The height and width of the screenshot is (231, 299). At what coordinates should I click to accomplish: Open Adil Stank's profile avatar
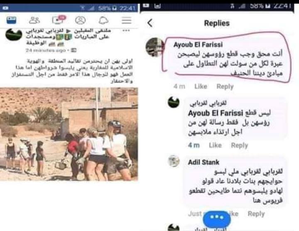[x=174, y=161]
